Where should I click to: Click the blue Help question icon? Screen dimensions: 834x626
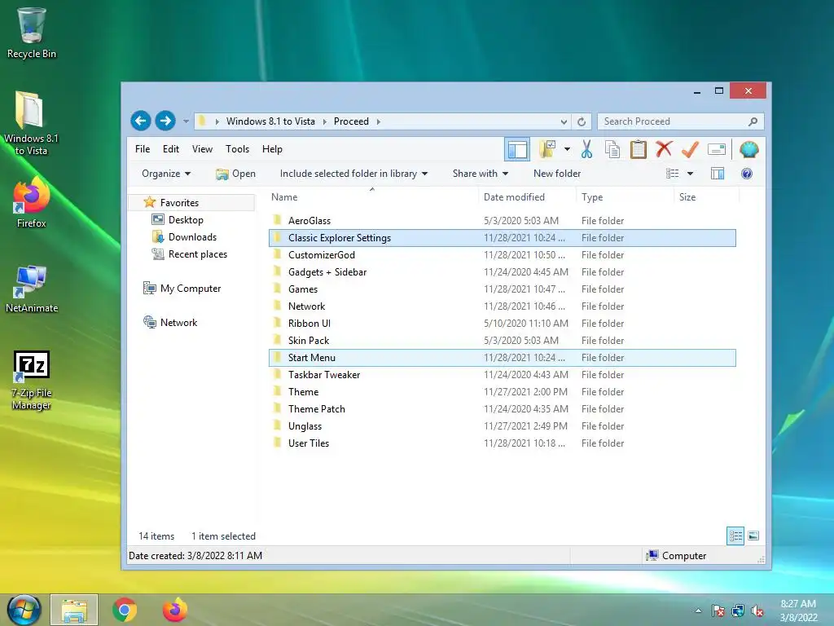coord(747,174)
